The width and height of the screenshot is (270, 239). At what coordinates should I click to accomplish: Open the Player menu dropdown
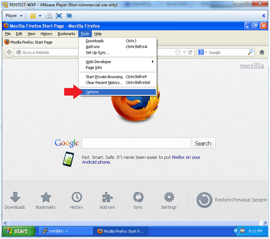tap(14, 16)
